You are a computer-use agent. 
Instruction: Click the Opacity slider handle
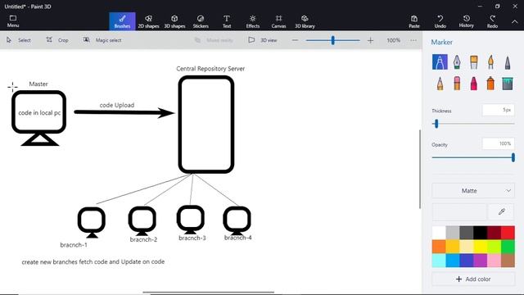[x=513, y=157]
